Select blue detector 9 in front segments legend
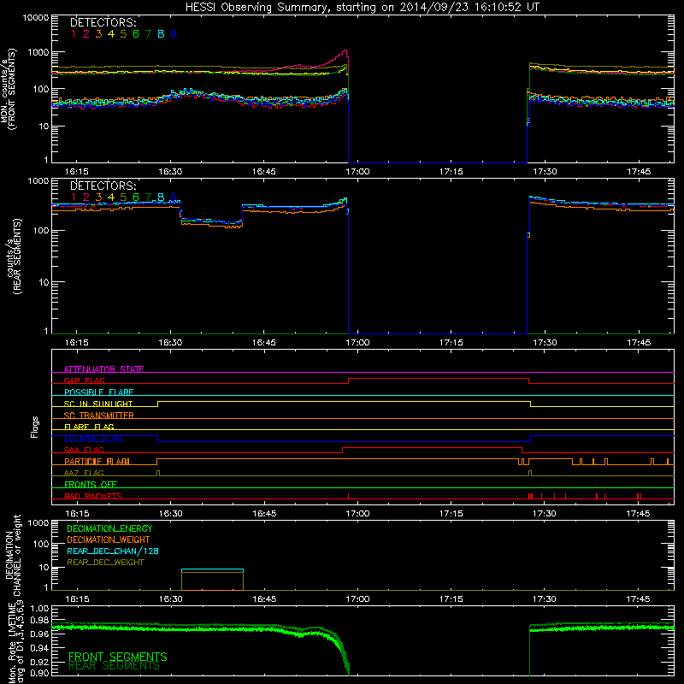The width and height of the screenshot is (684, 684). [x=174, y=34]
